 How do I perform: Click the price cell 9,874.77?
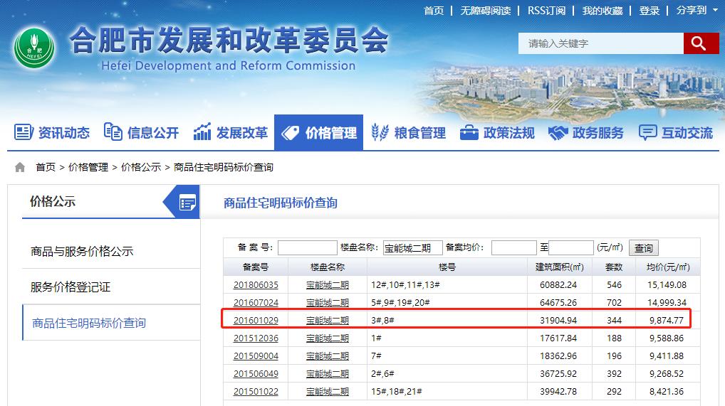[x=667, y=321]
